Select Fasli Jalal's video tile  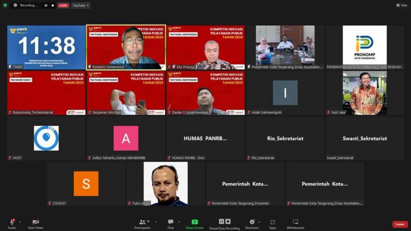[x=364, y=93]
